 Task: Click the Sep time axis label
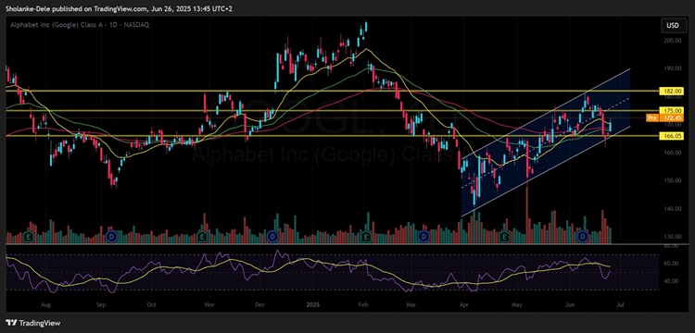pos(101,305)
